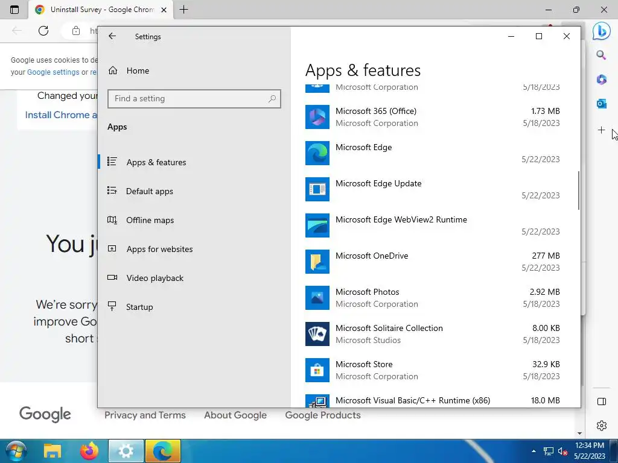Click the Startup sidebar icon

(x=112, y=306)
